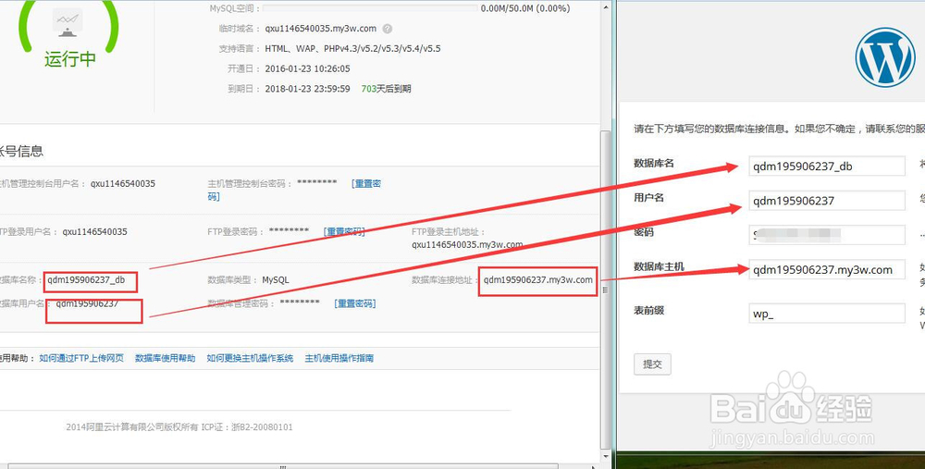
Task: Click the MySQL space usage bar
Action: 370,8
